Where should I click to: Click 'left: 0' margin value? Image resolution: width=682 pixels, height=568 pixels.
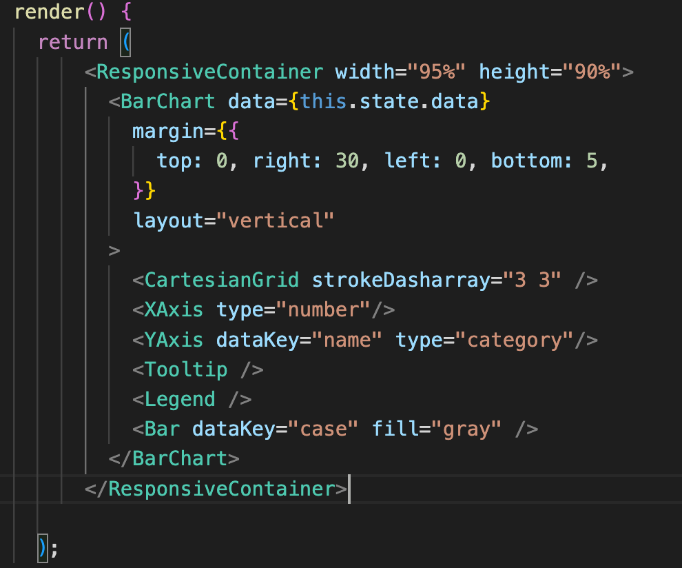click(x=425, y=161)
